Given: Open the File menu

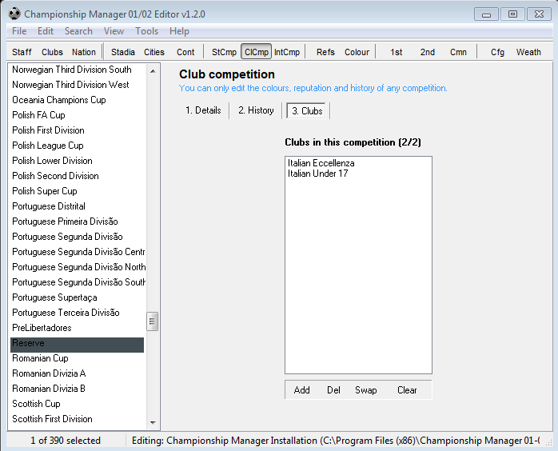Looking at the screenshot, I should [19, 31].
